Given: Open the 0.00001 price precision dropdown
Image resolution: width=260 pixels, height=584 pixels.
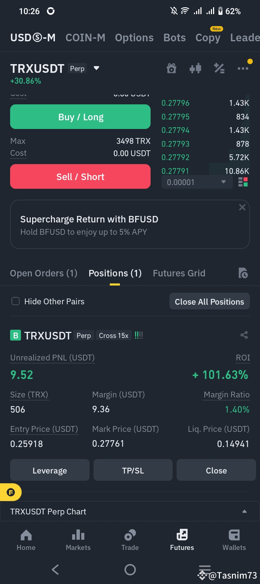Looking at the screenshot, I should [197, 182].
